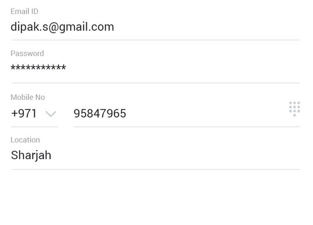Open the dialpad icon beside mobile number
Screen dimensions: 313x225
tap(295, 109)
